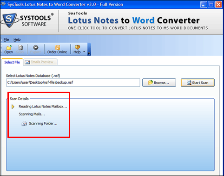Click the title bar application icon

pos(3,4)
